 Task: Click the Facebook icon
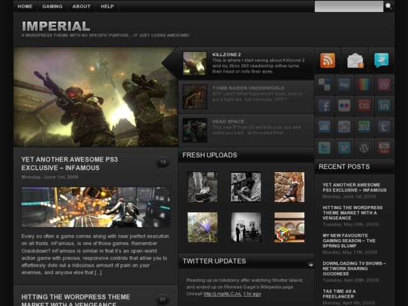pos(324,106)
